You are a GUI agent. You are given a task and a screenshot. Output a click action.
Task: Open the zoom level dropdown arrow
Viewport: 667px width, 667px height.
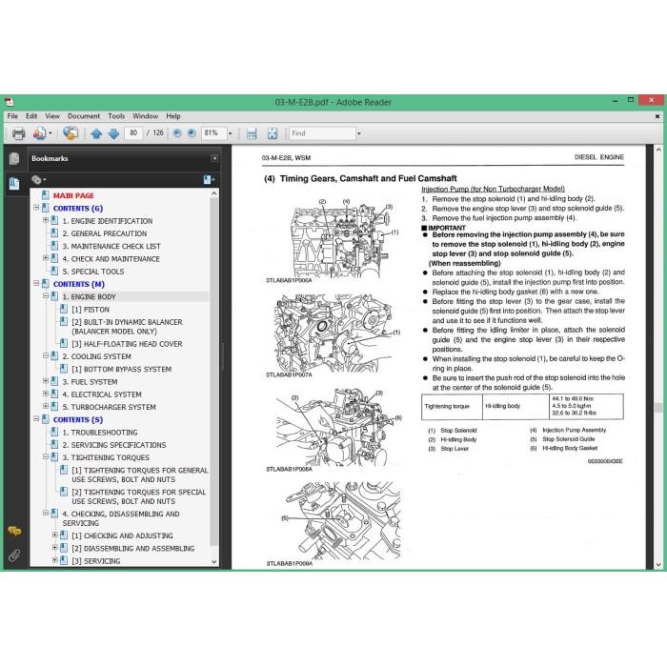pyautogui.click(x=231, y=133)
